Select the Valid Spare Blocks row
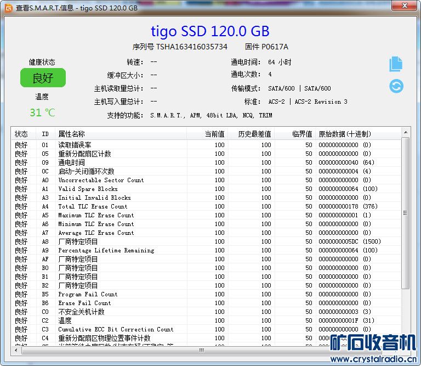Viewport: 421px width, 366px height. pyautogui.click(x=206, y=189)
